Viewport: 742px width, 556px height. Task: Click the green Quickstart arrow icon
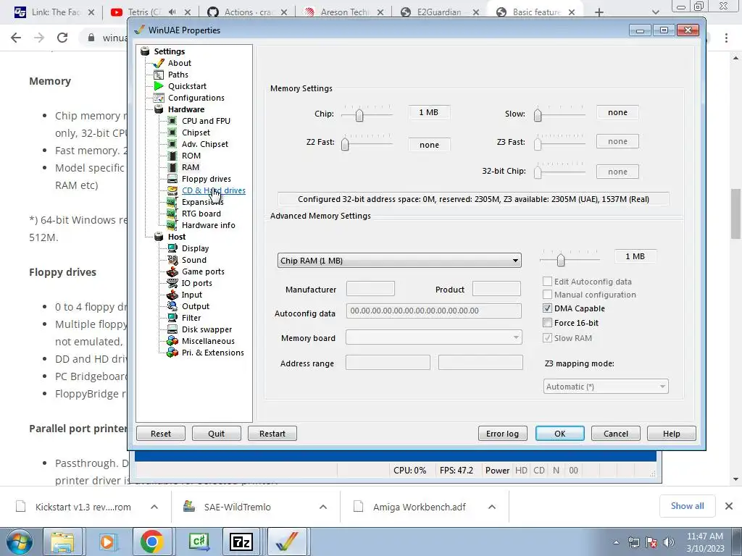(159, 86)
